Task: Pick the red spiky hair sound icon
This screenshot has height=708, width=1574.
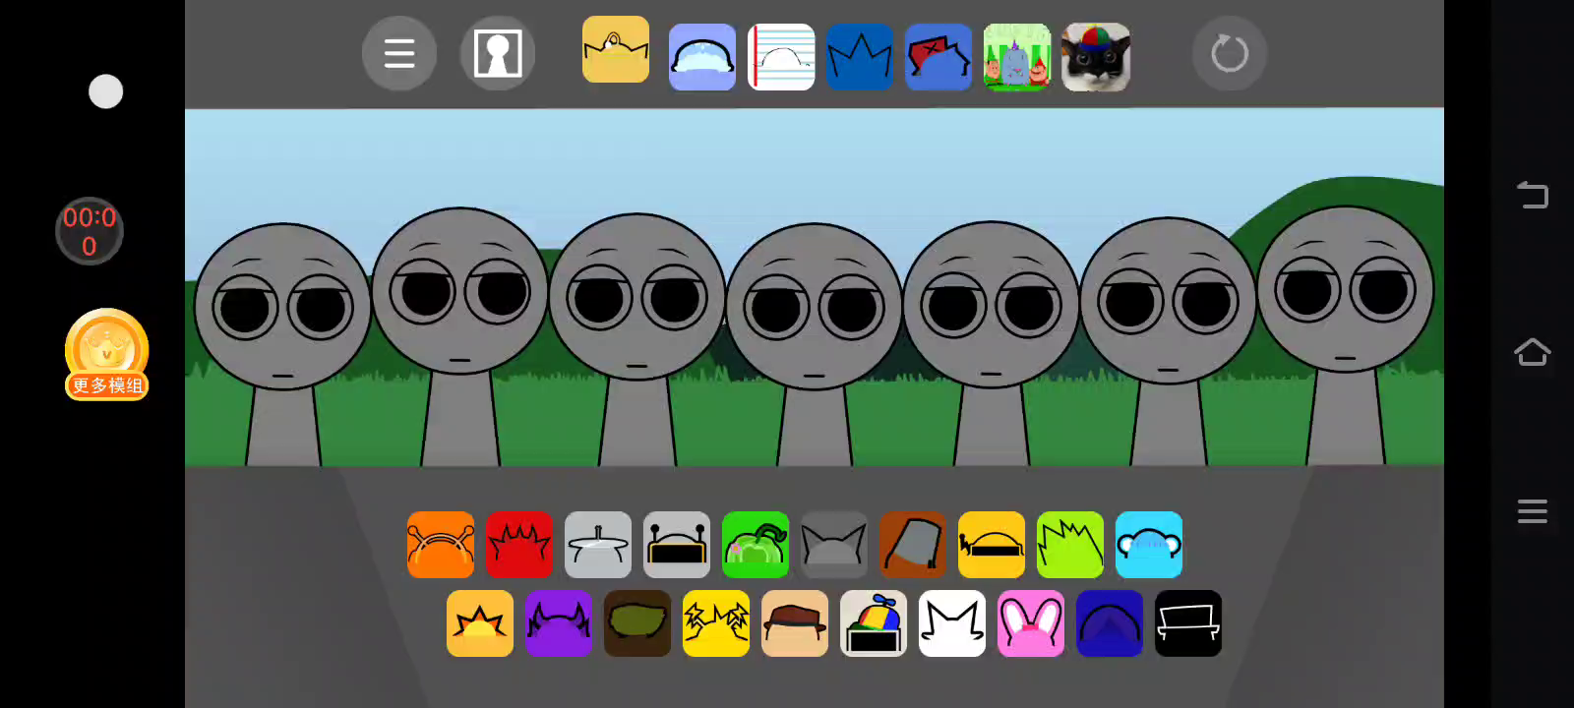Action: coord(519,545)
